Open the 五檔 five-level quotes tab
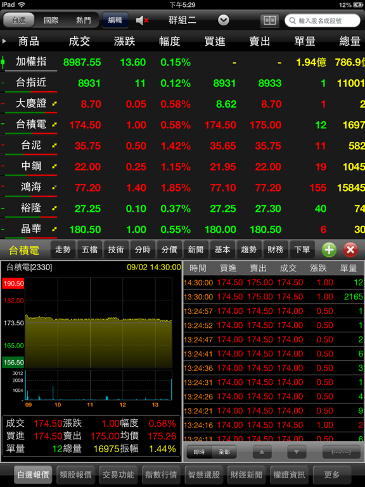This screenshot has height=487, width=365. [89, 249]
